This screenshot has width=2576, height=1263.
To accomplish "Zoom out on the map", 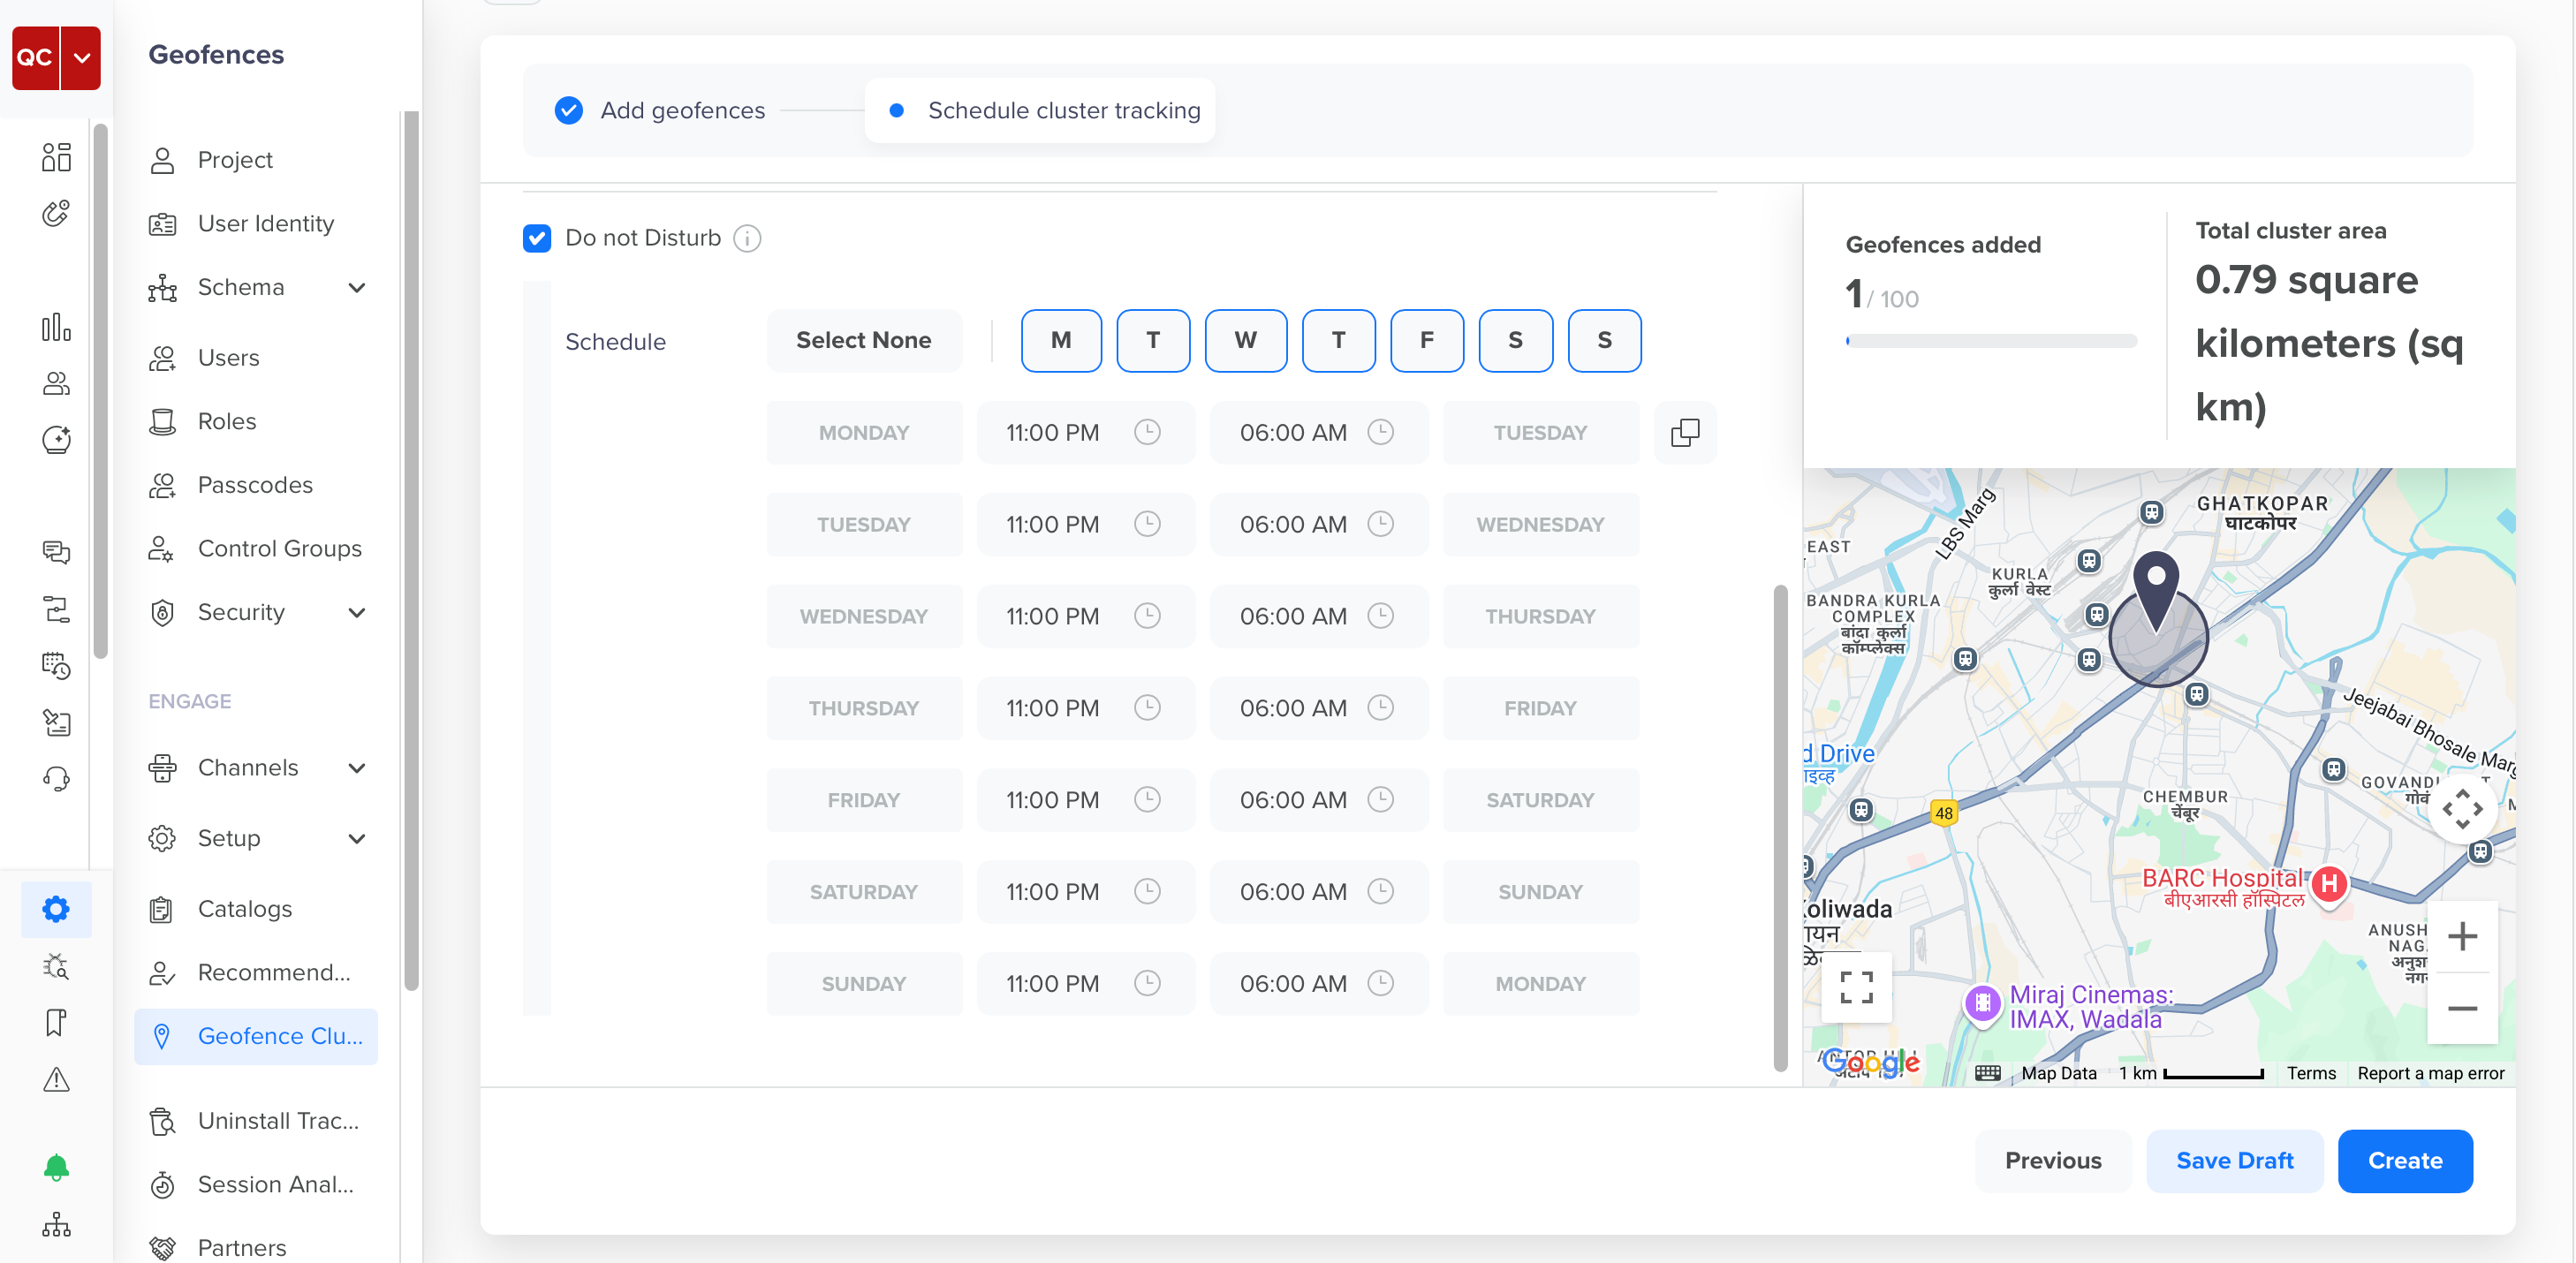I will (x=2462, y=1008).
